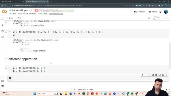
Task: Open the Command palette icon
Action: 2,81
